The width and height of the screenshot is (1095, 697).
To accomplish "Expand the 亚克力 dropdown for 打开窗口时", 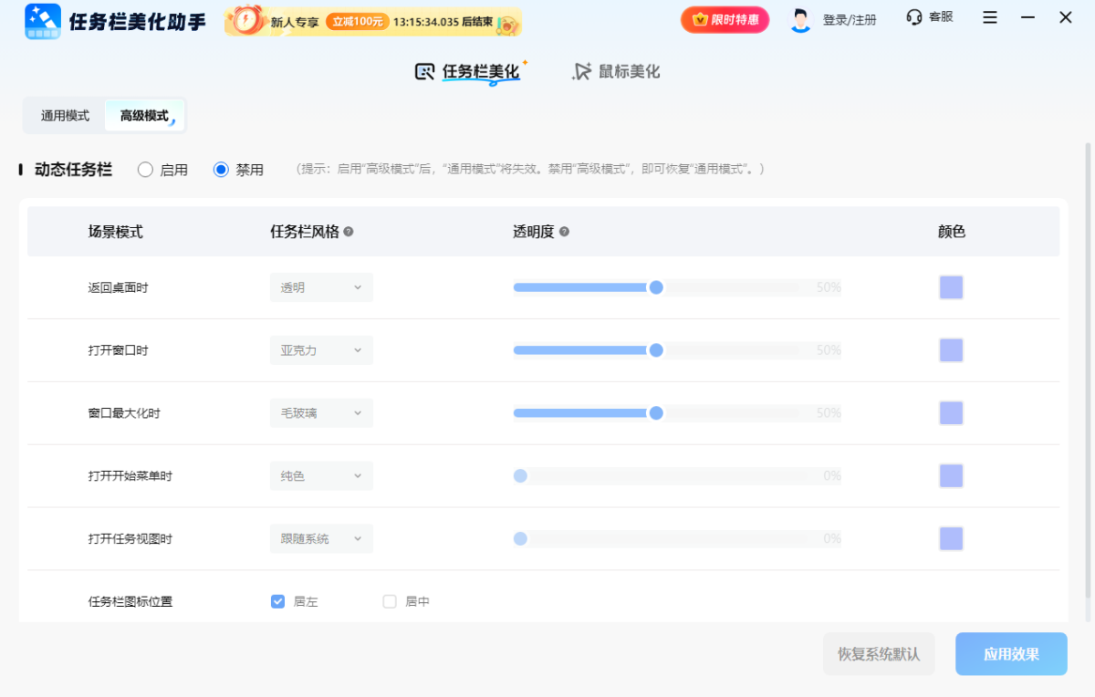I will [321, 349].
